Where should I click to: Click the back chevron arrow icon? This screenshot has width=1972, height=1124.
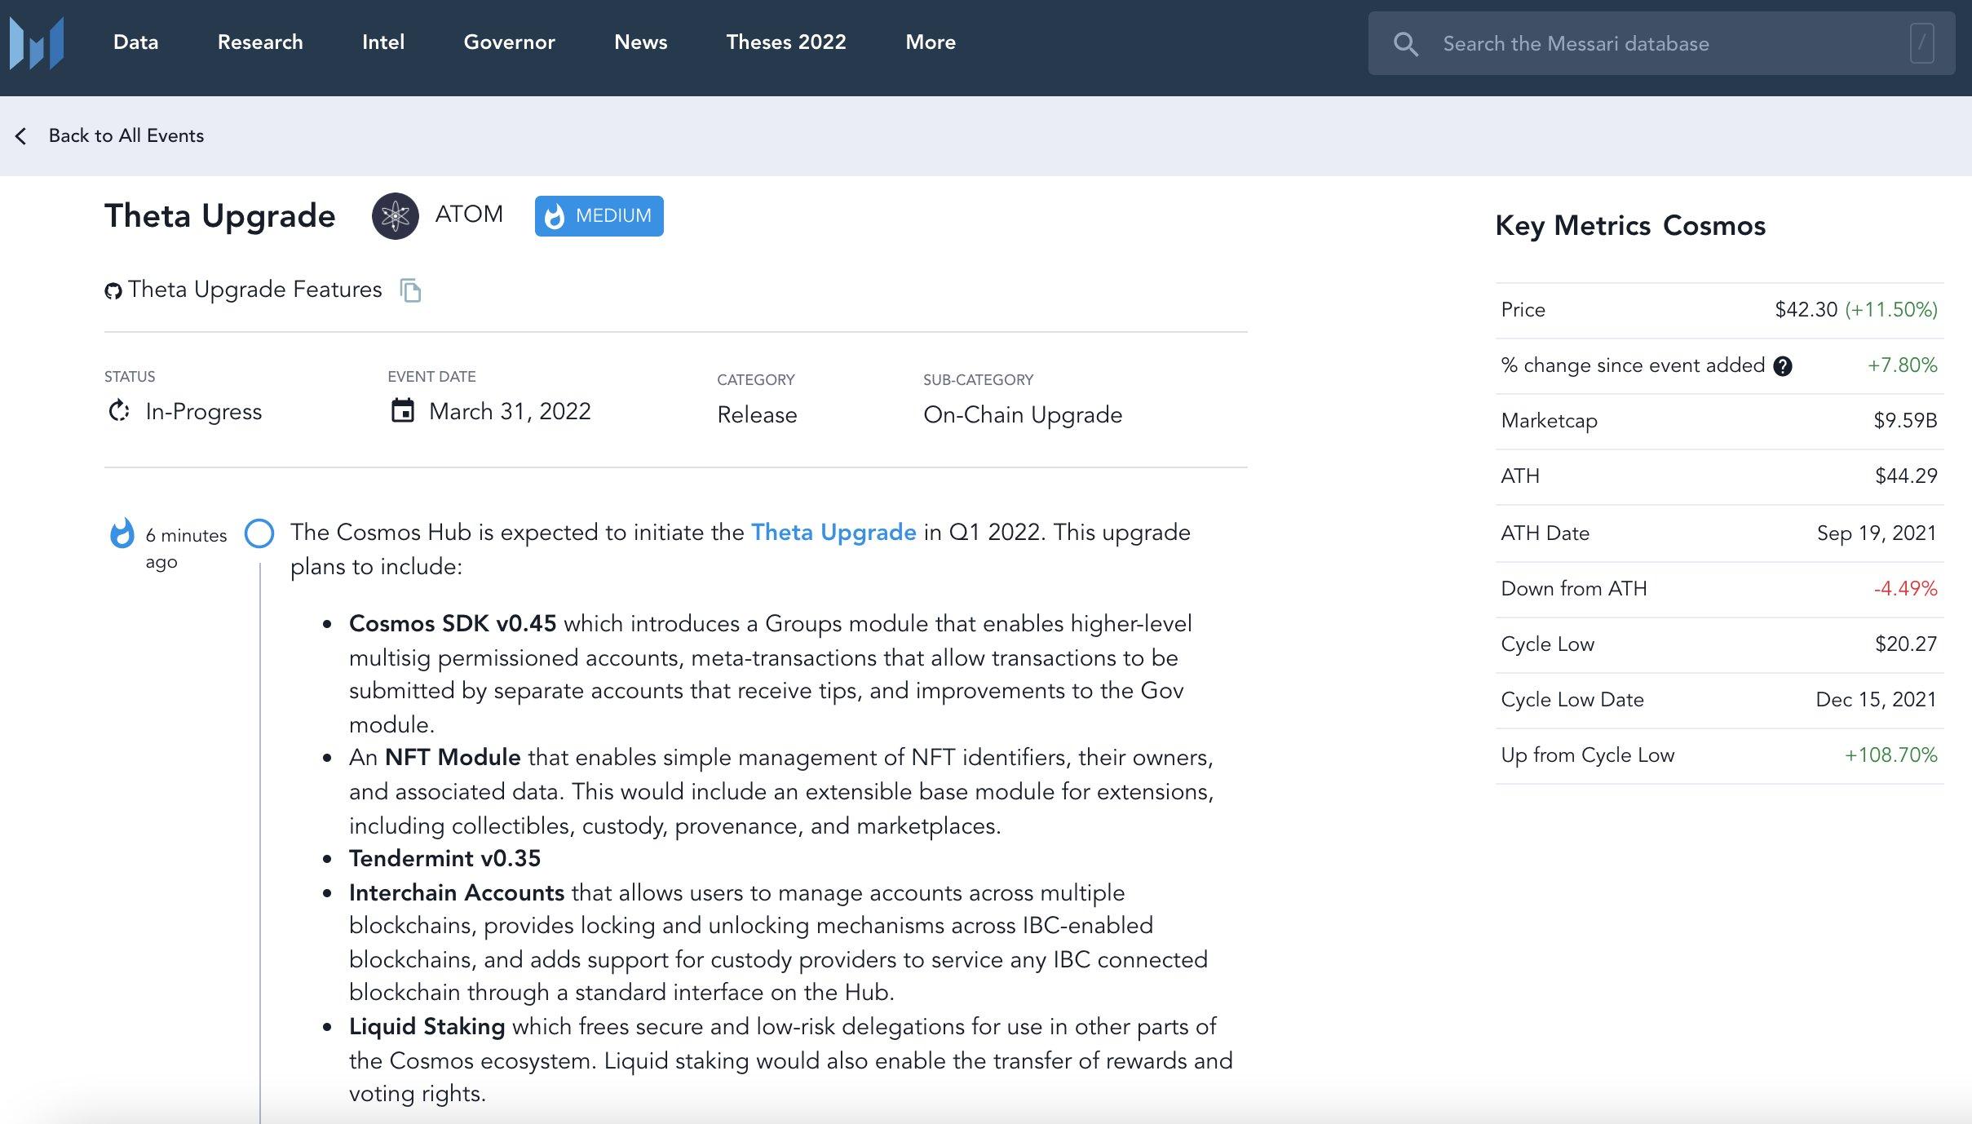[x=21, y=136]
